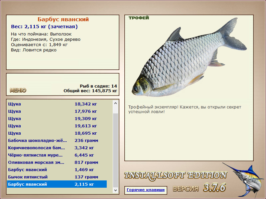Click the Рыб в садке: 14 text
Viewport: 266px width, 199px height.
click(98, 86)
